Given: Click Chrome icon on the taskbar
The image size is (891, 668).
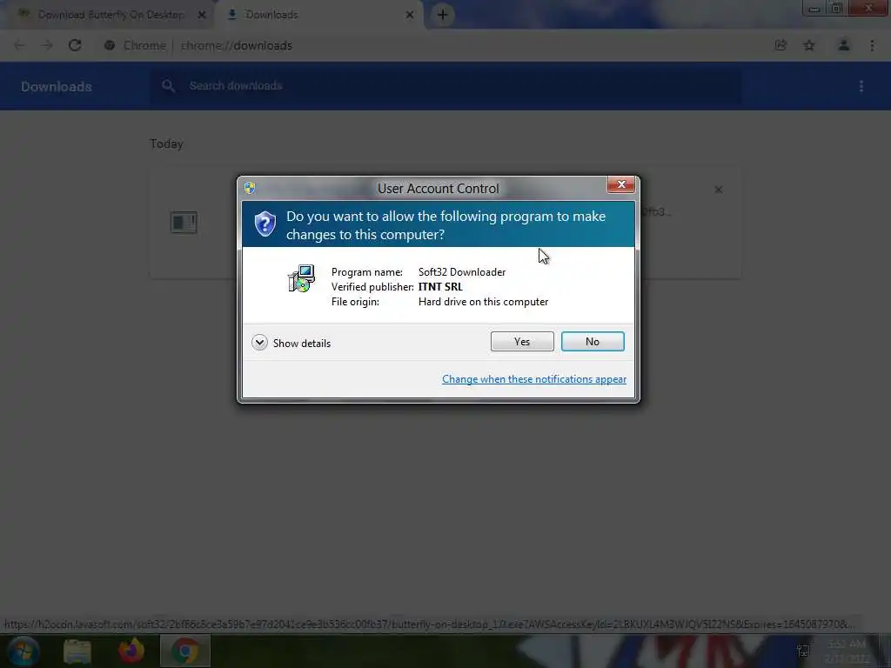Looking at the screenshot, I should (185, 651).
